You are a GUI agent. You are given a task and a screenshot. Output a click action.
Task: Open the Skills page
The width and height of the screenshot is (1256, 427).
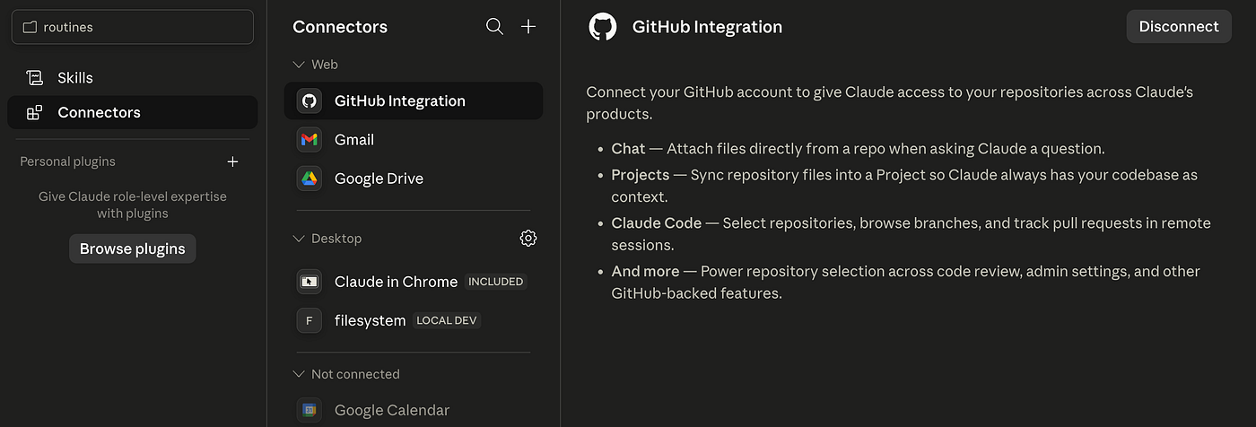tap(133, 78)
